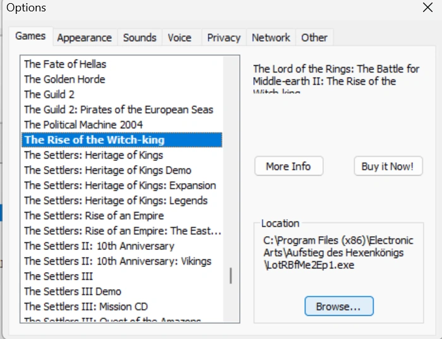Select The Guild 2: Pirates of the European Seas
Screen dimensions: 442x339
[x=119, y=109]
